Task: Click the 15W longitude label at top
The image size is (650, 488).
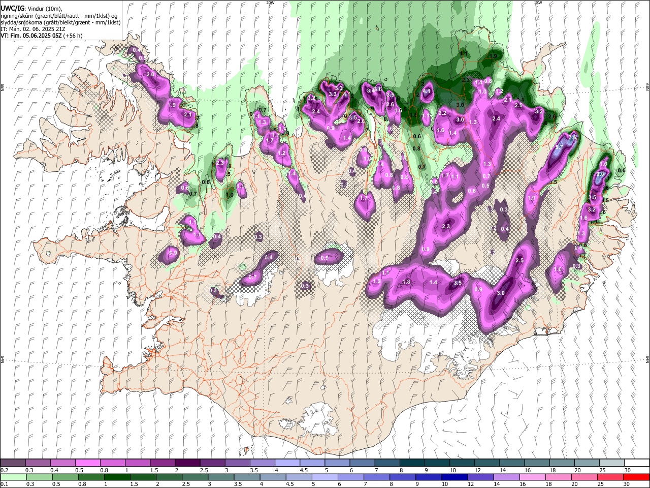Action: pos(538,3)
